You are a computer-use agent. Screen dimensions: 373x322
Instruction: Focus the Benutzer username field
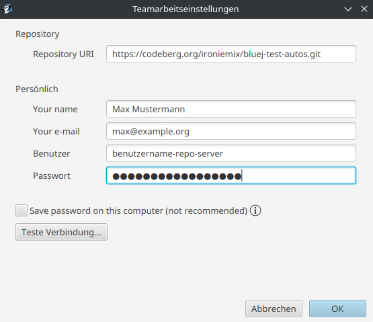pos(231,153)
